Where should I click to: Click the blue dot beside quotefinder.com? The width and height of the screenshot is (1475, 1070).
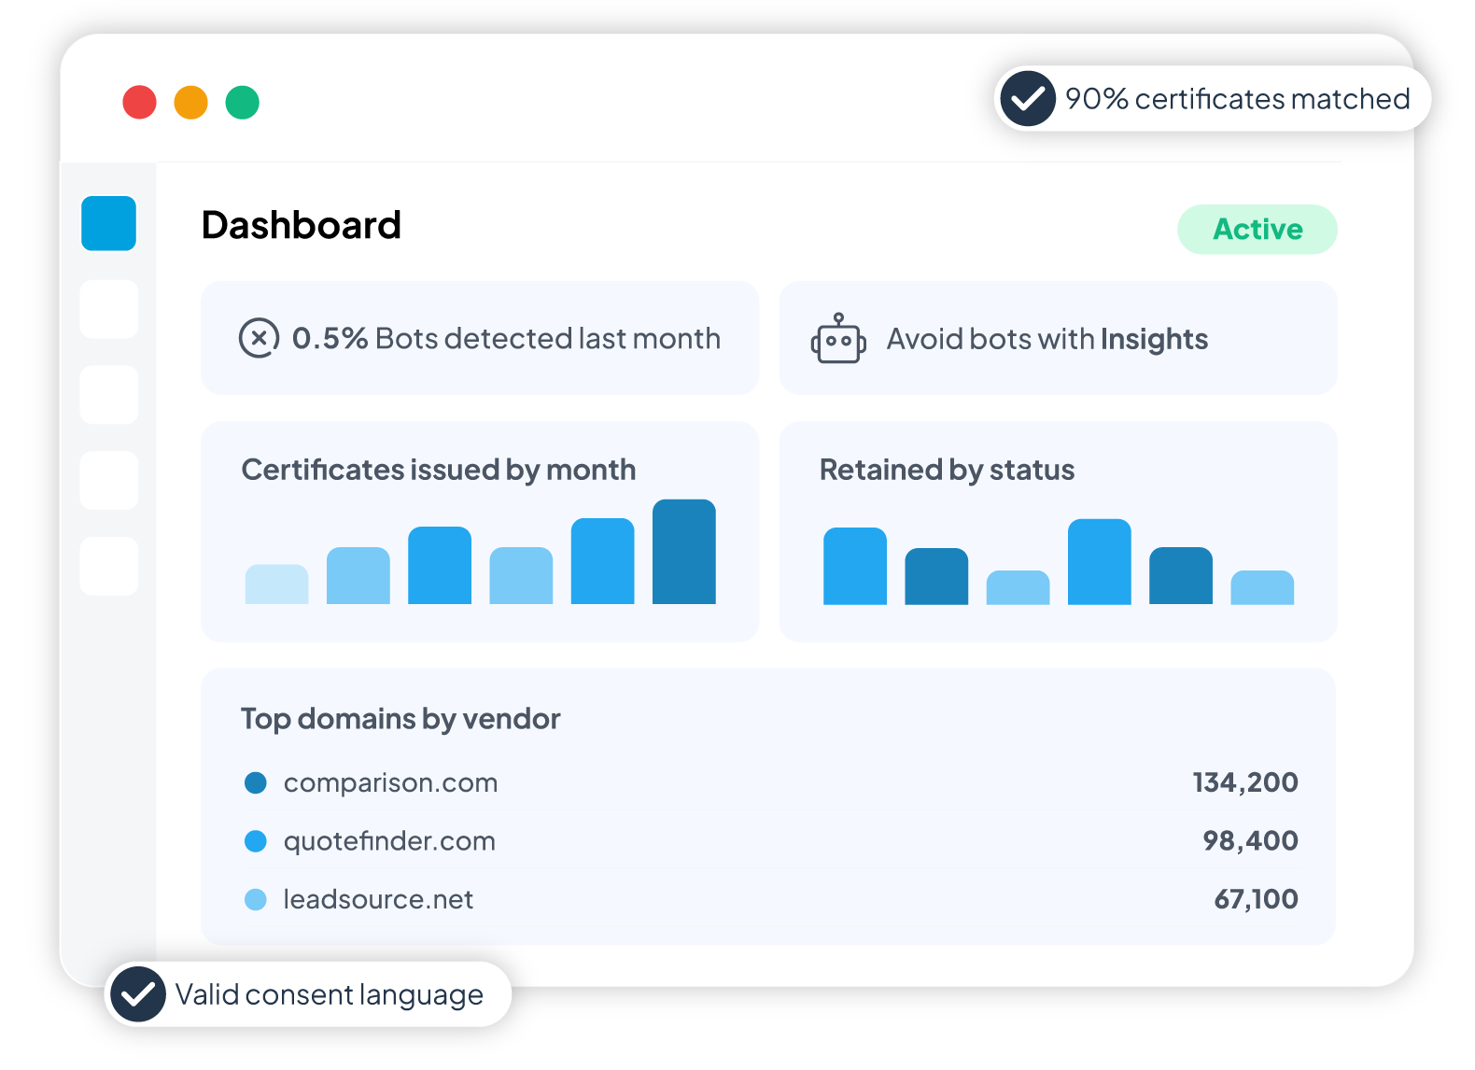coord(256,841)
